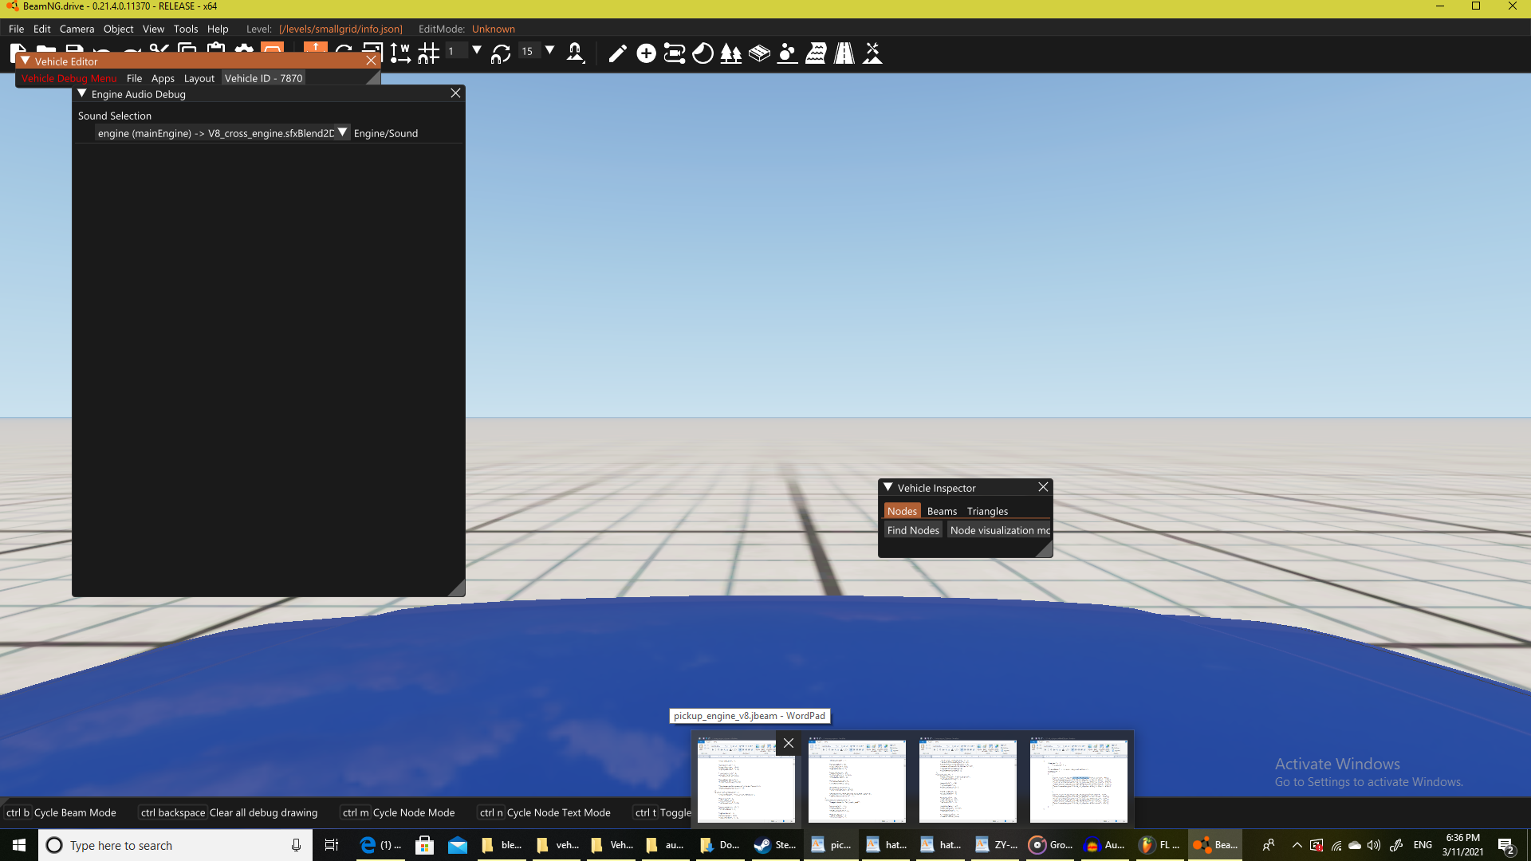Select the create object plus tool

point(646,53)
